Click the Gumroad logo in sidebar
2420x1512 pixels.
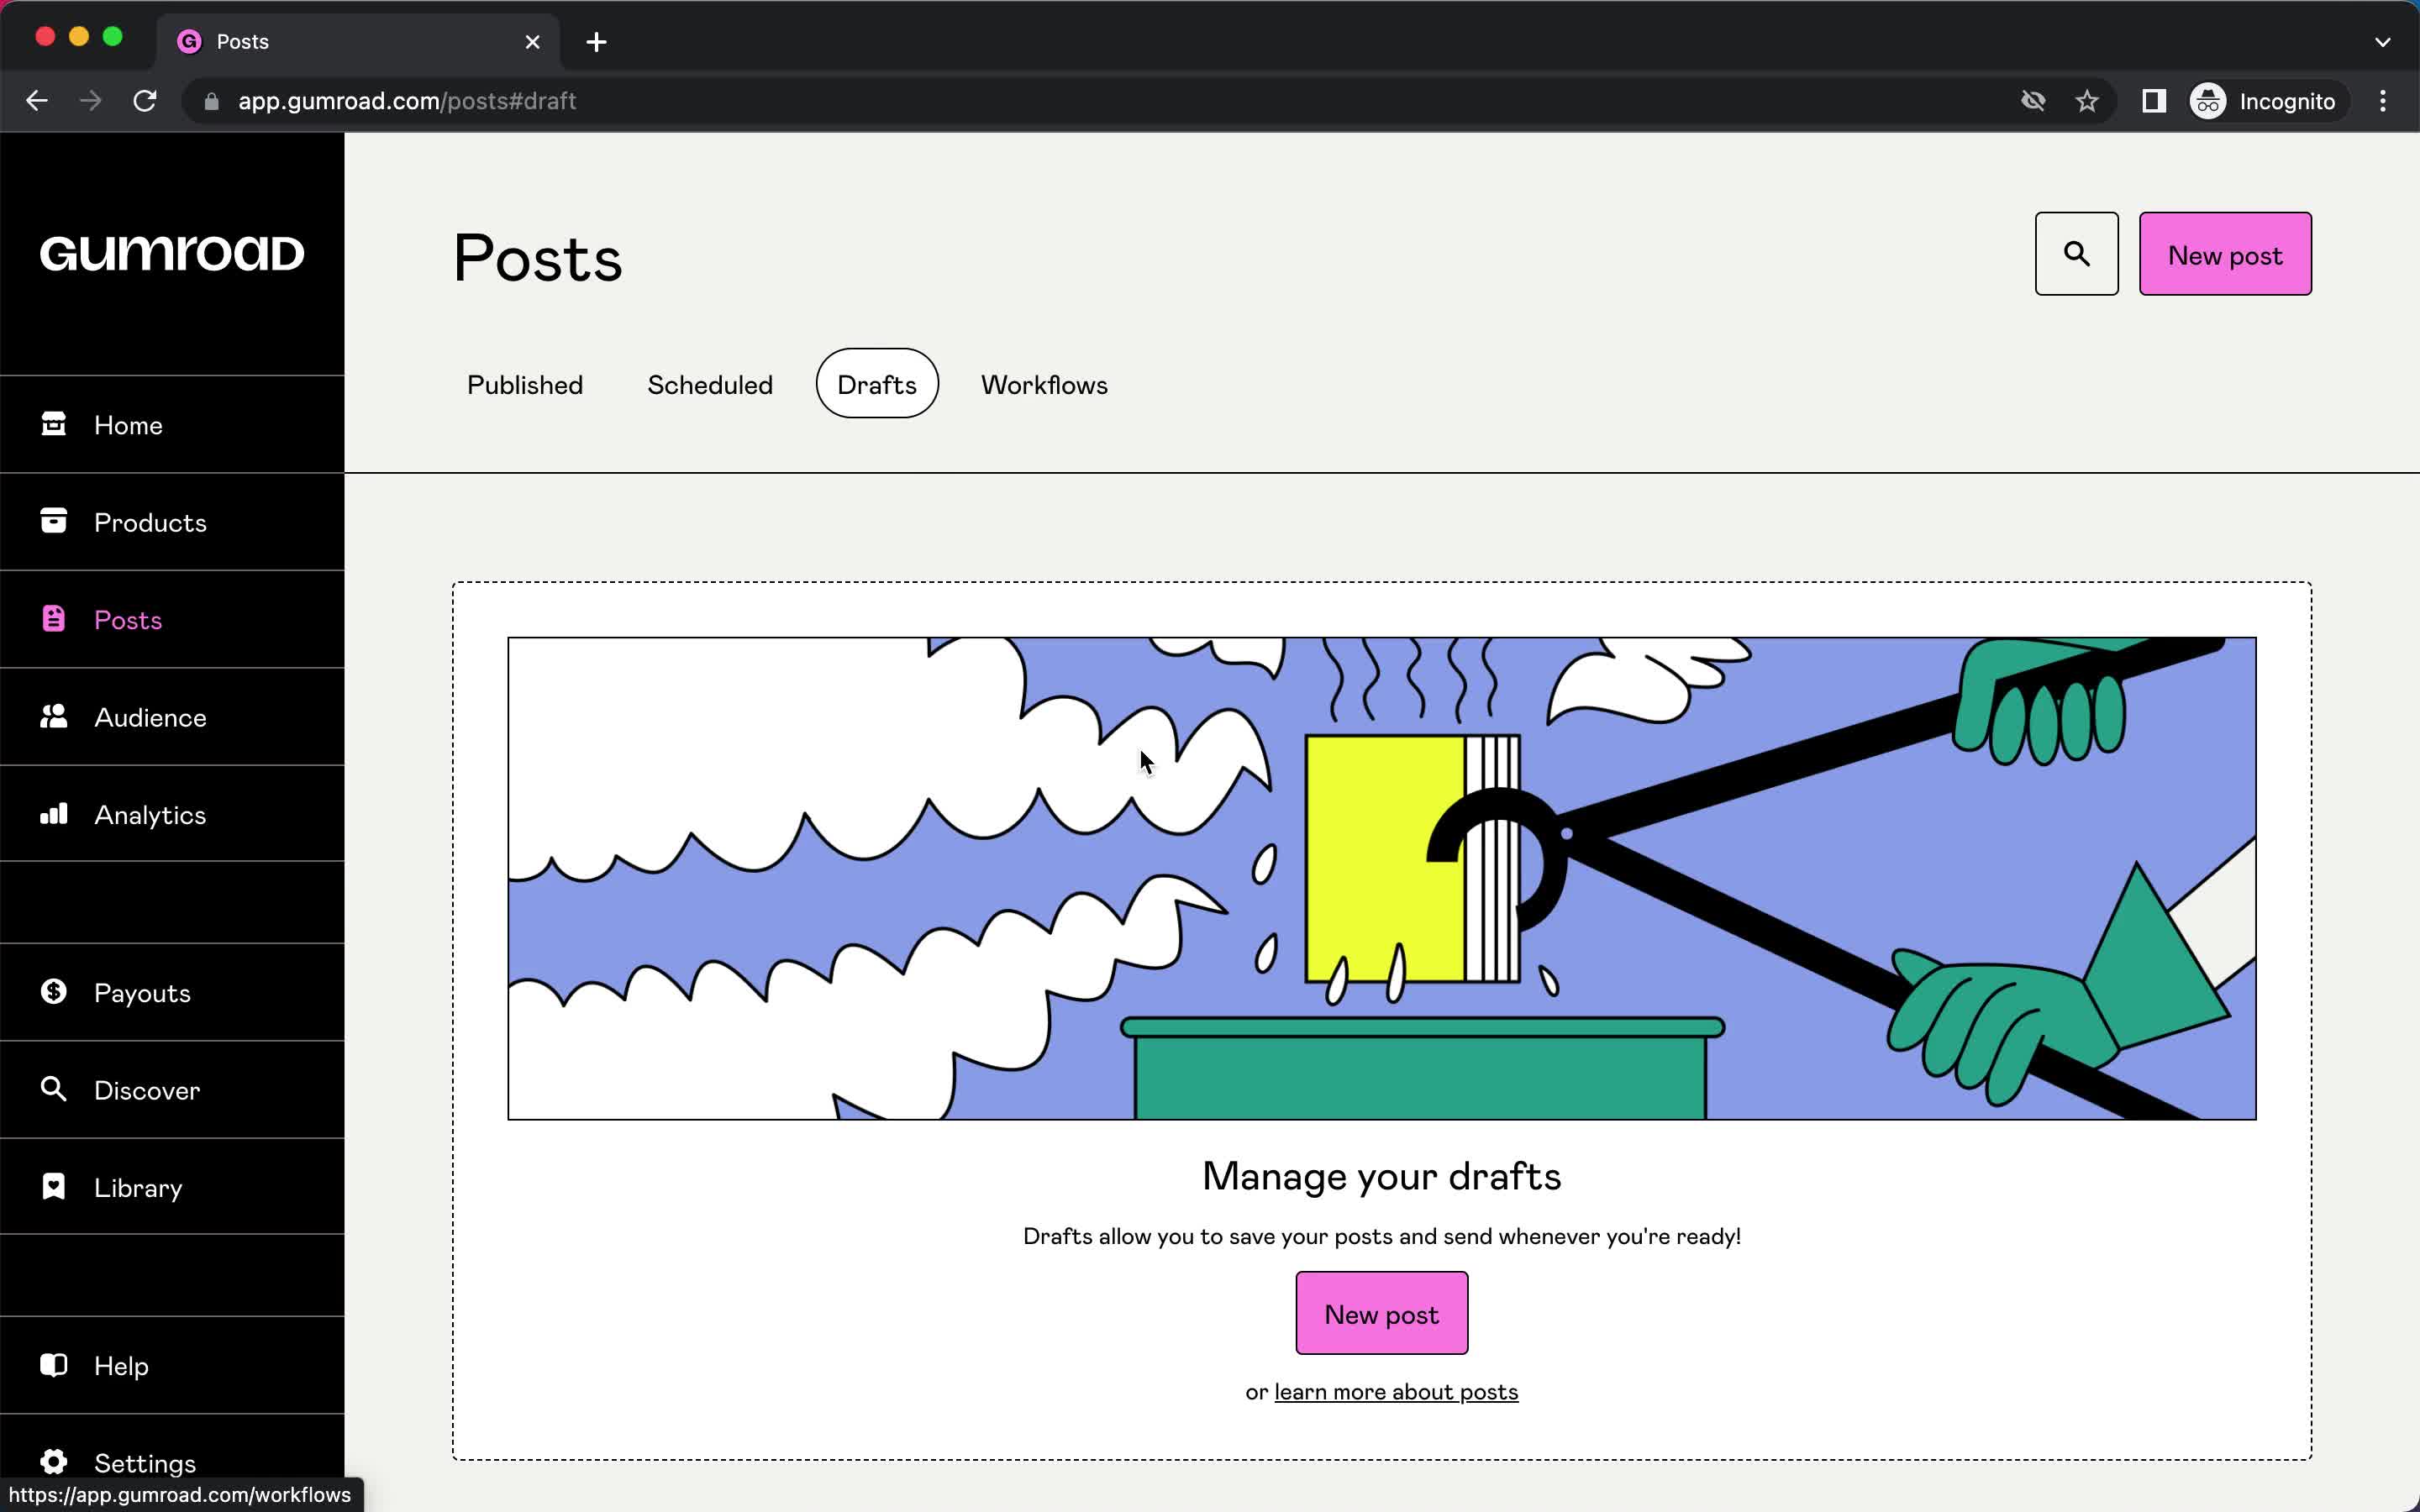[169, 255]
